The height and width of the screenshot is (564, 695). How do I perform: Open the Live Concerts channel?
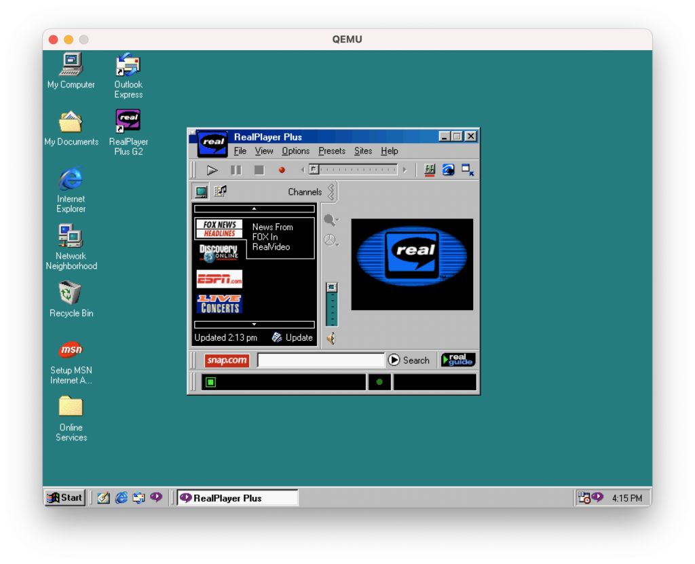[x=219, y=304]
